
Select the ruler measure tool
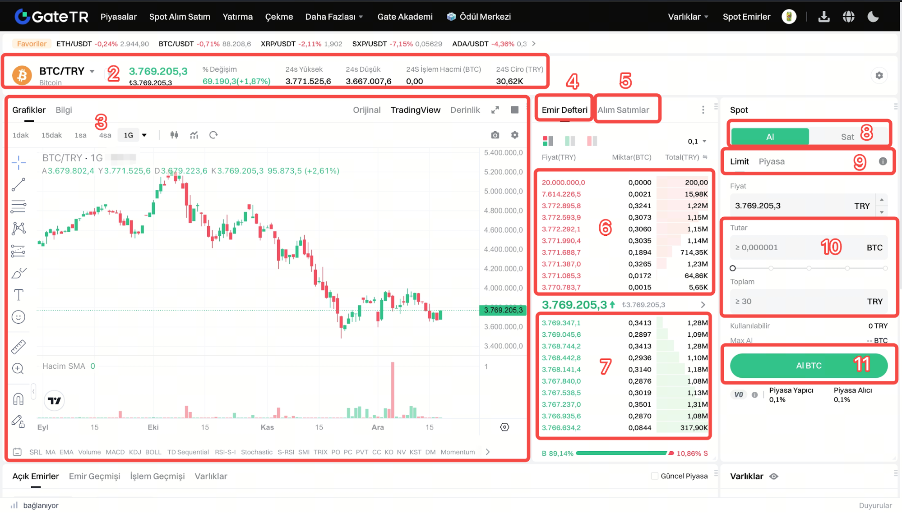(x=19, y=347)
